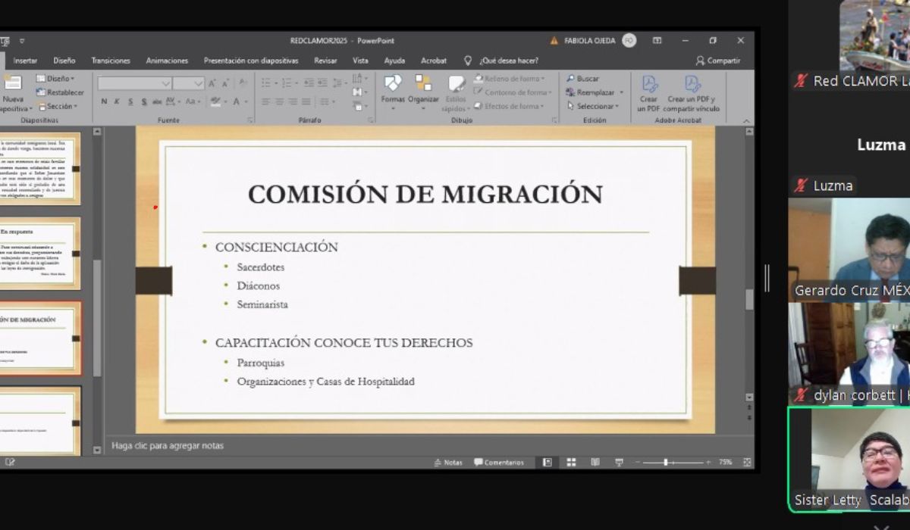
Task: Click Buscar in Edición group
Action: (x=582, y=79)
